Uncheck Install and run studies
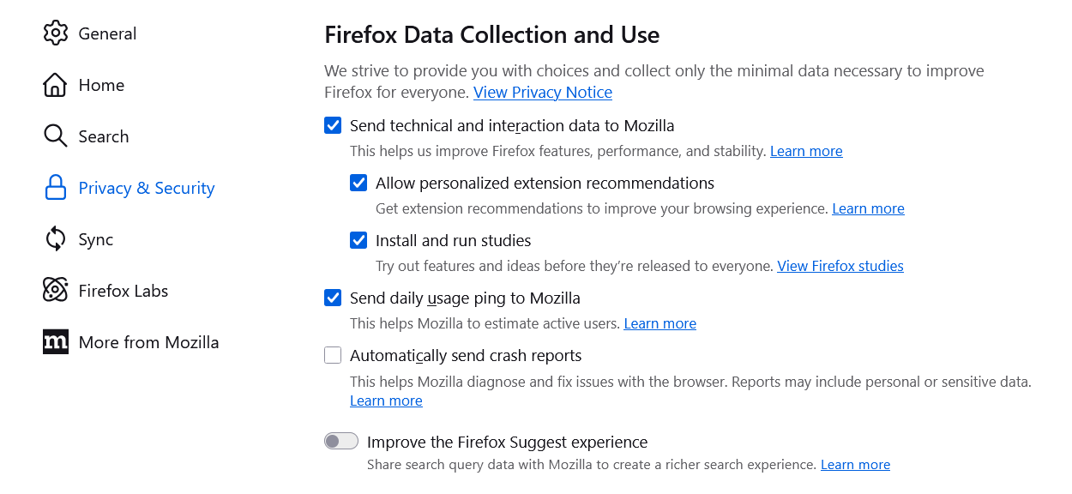This screenshot has width=1072, height=494. pyautogui.click(x=358, y=240)
